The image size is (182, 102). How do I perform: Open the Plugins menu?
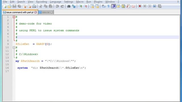click(x=98, y=2)
